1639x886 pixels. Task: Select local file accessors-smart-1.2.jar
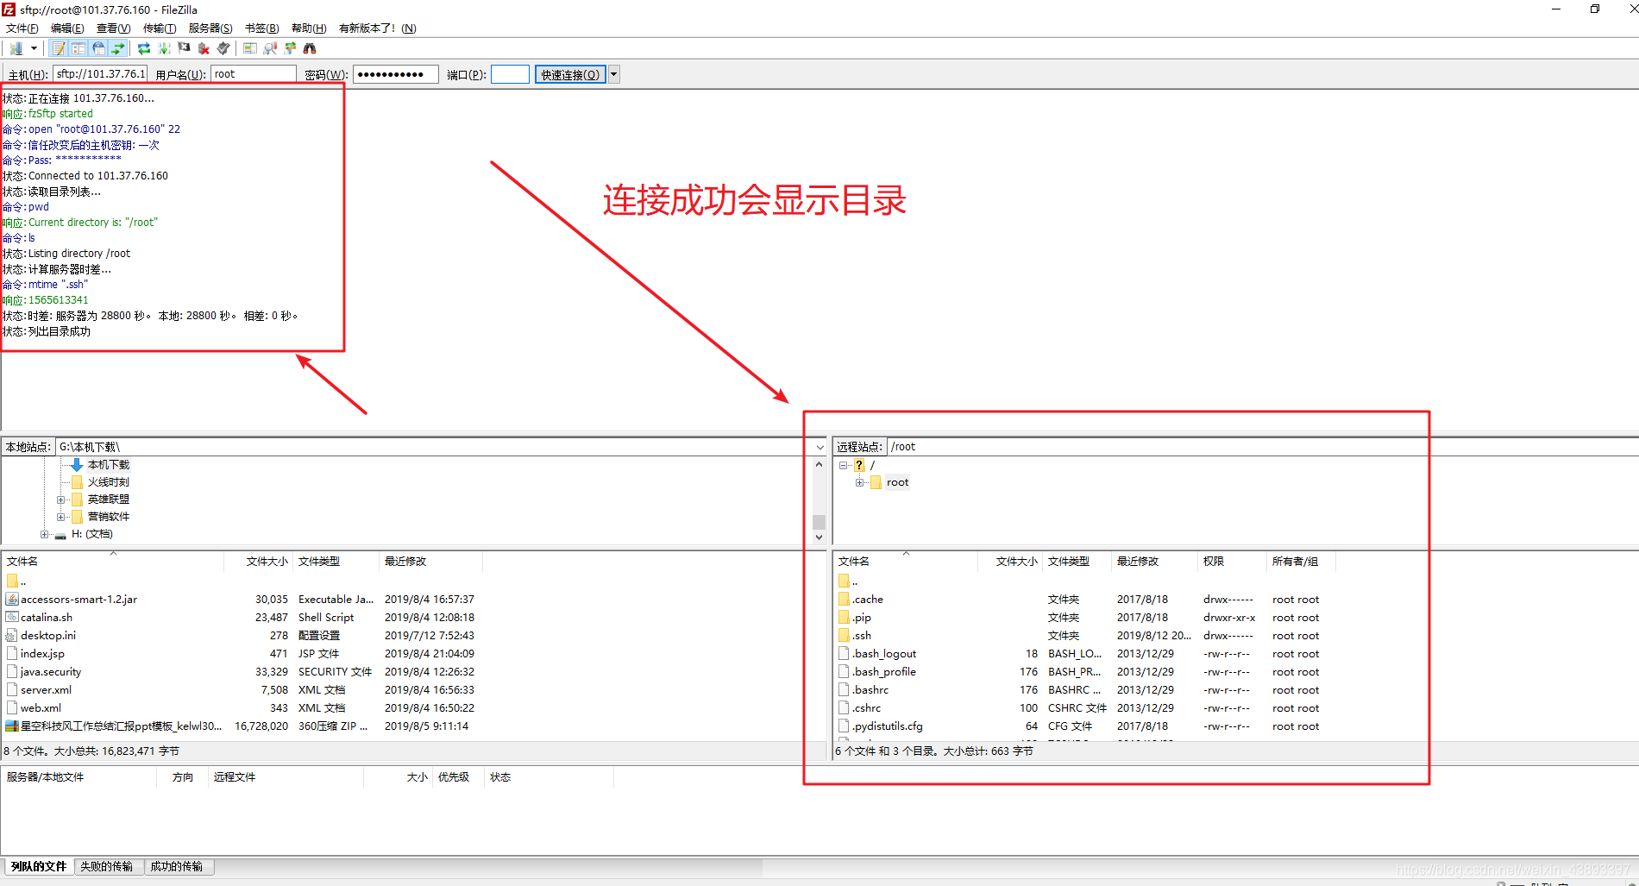click(x=78, y=600)
